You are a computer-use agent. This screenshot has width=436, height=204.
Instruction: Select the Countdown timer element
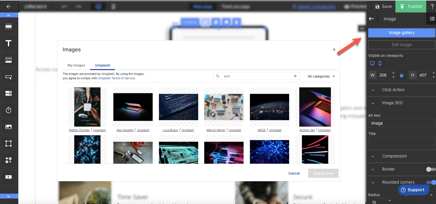click(8, 110)
